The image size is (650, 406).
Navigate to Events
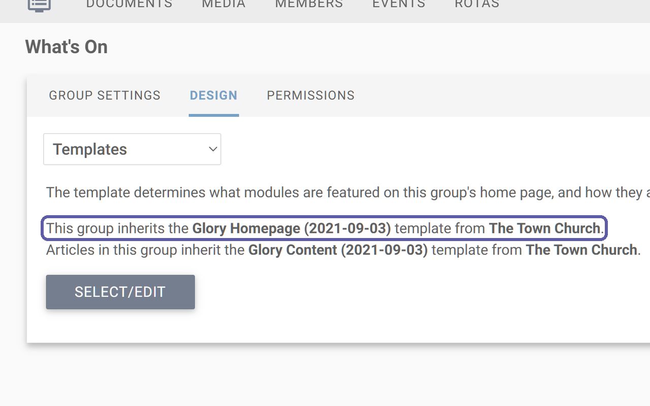click(x=398, y=5)
